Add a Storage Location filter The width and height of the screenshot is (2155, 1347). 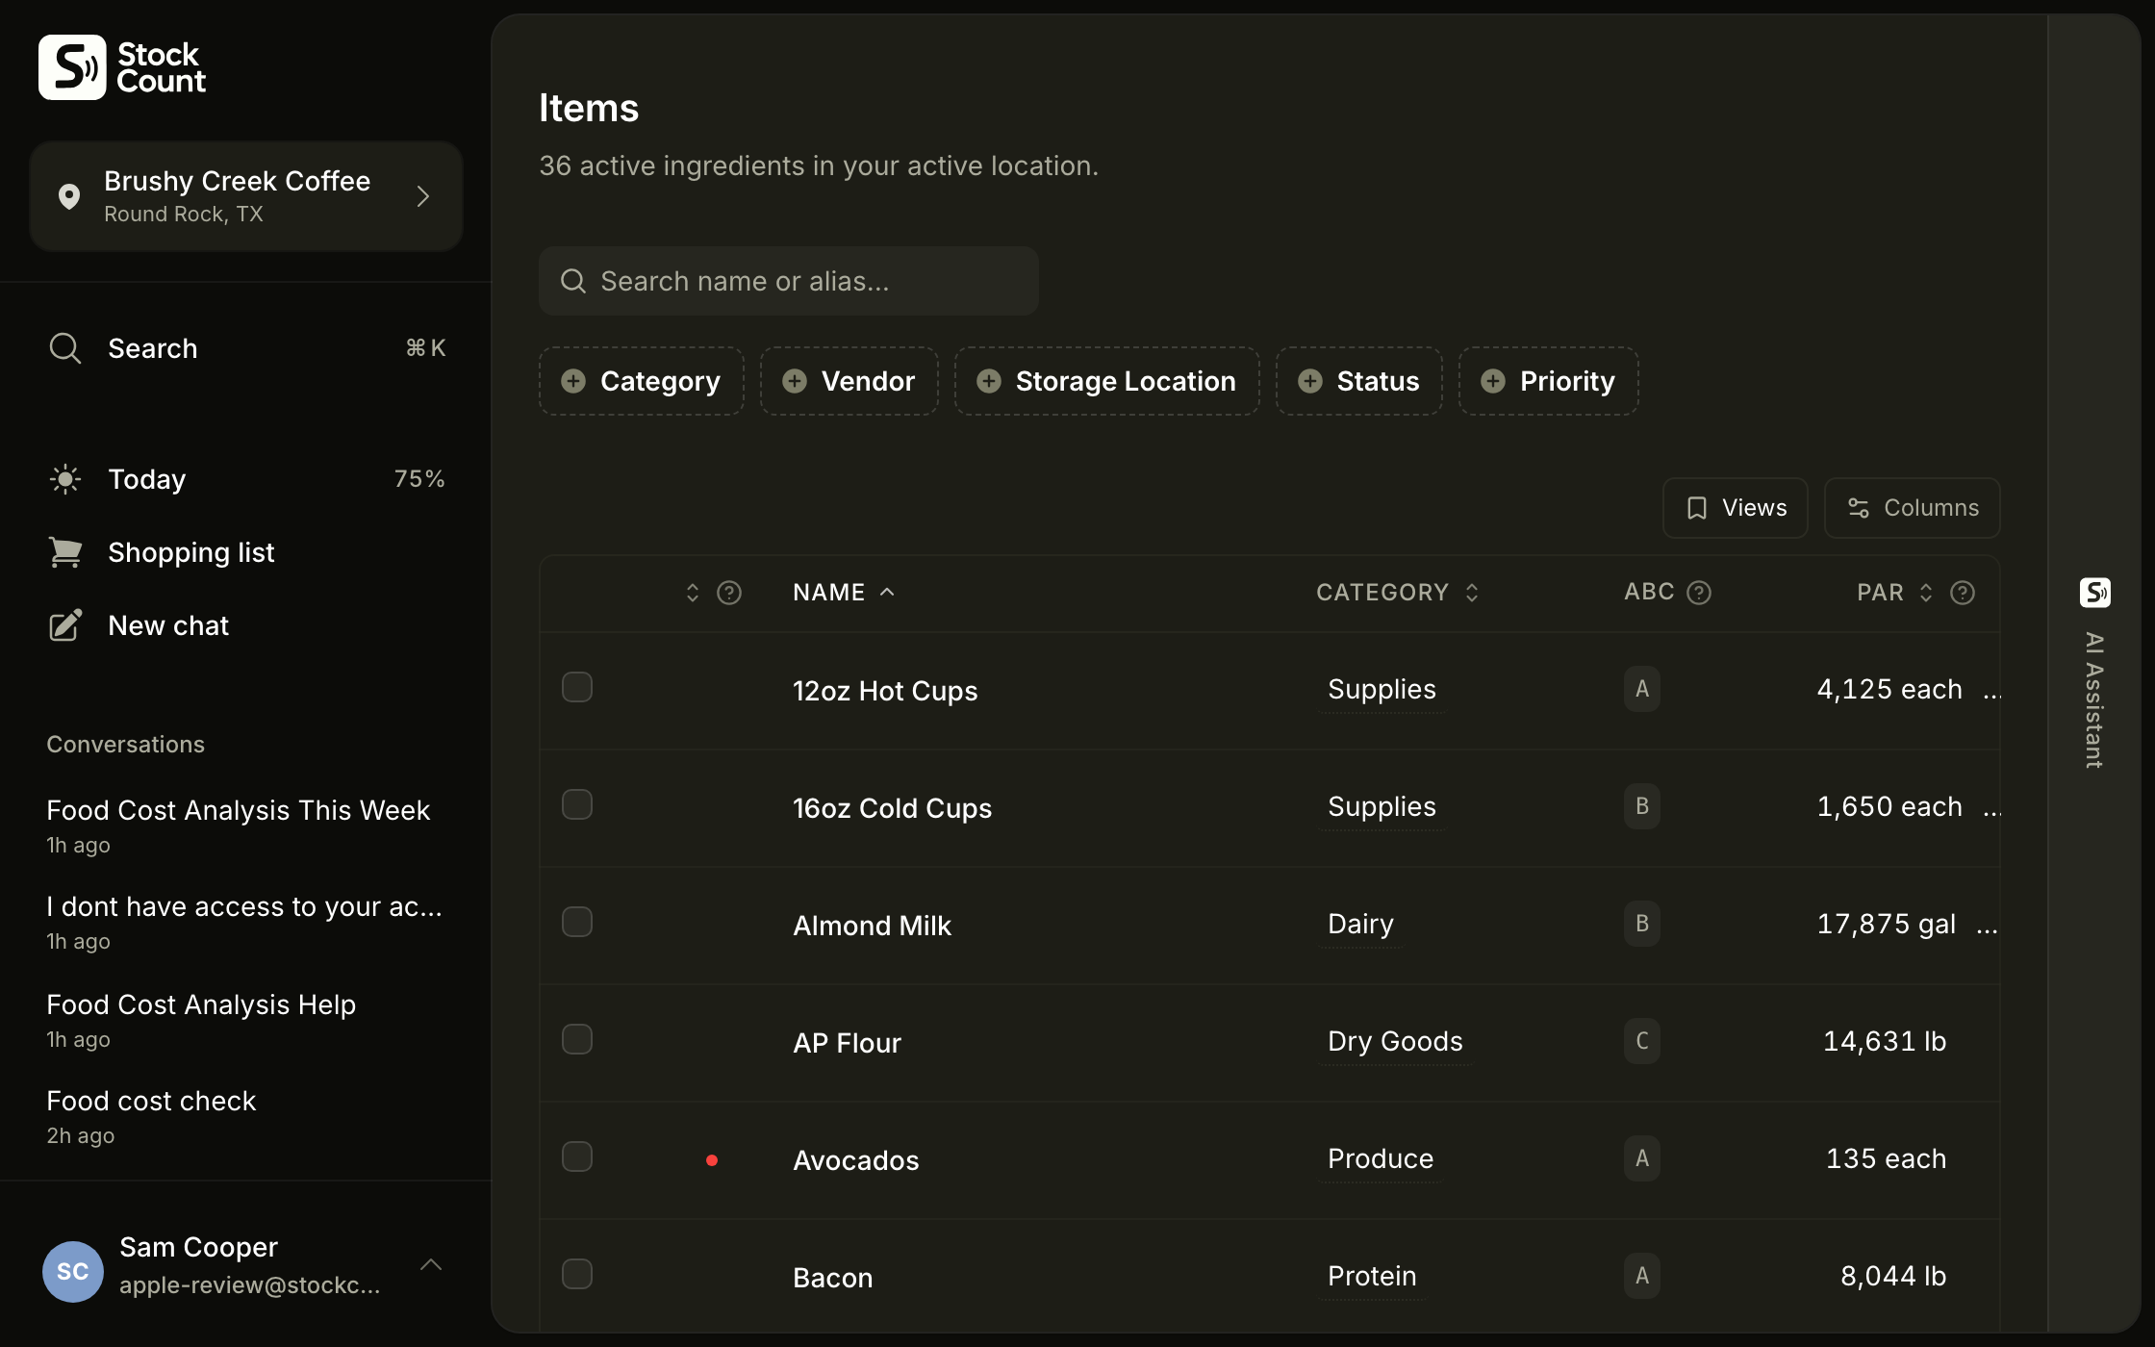1107,381
